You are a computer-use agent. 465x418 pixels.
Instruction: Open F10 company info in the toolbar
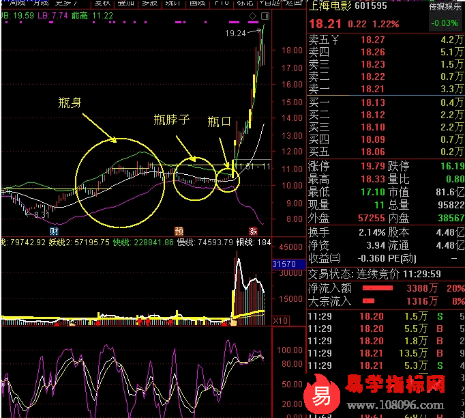(222, 3)
